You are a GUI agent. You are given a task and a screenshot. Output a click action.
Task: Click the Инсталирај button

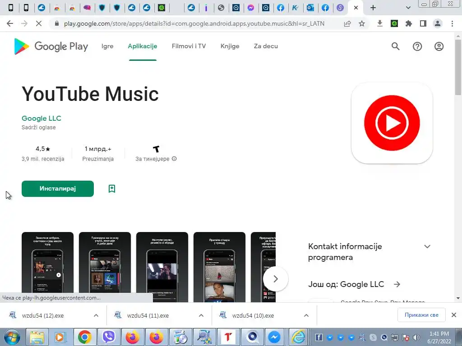58,189
